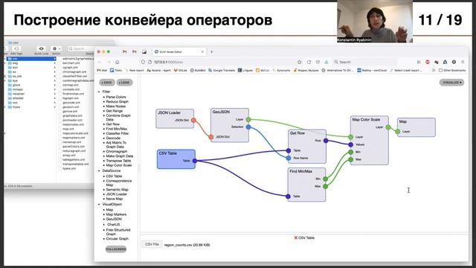The image size is (476, 268).
Task: Select the Find Min/Max node title
Action: [x=300, y=171]
